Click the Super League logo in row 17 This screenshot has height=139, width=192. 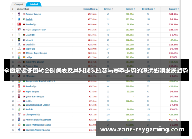pyautogui.click(x=19, y=91)
